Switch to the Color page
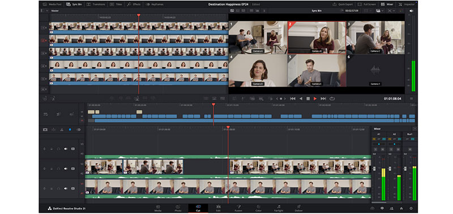 (x=259, y=208)
